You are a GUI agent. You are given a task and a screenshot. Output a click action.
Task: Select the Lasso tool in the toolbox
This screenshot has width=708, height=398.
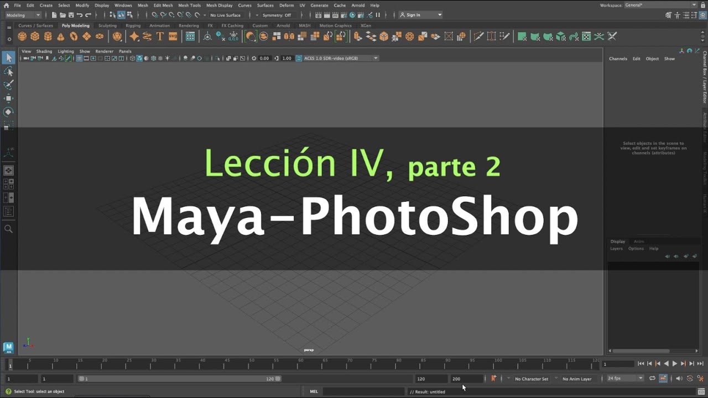(8, 71)
